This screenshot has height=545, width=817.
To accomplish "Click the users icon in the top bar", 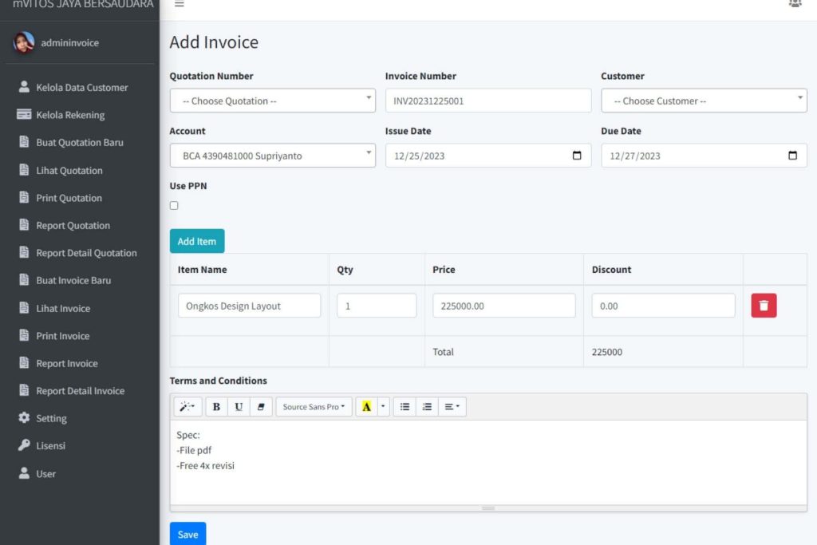I will pyautogui.click(x=795, y=4).
